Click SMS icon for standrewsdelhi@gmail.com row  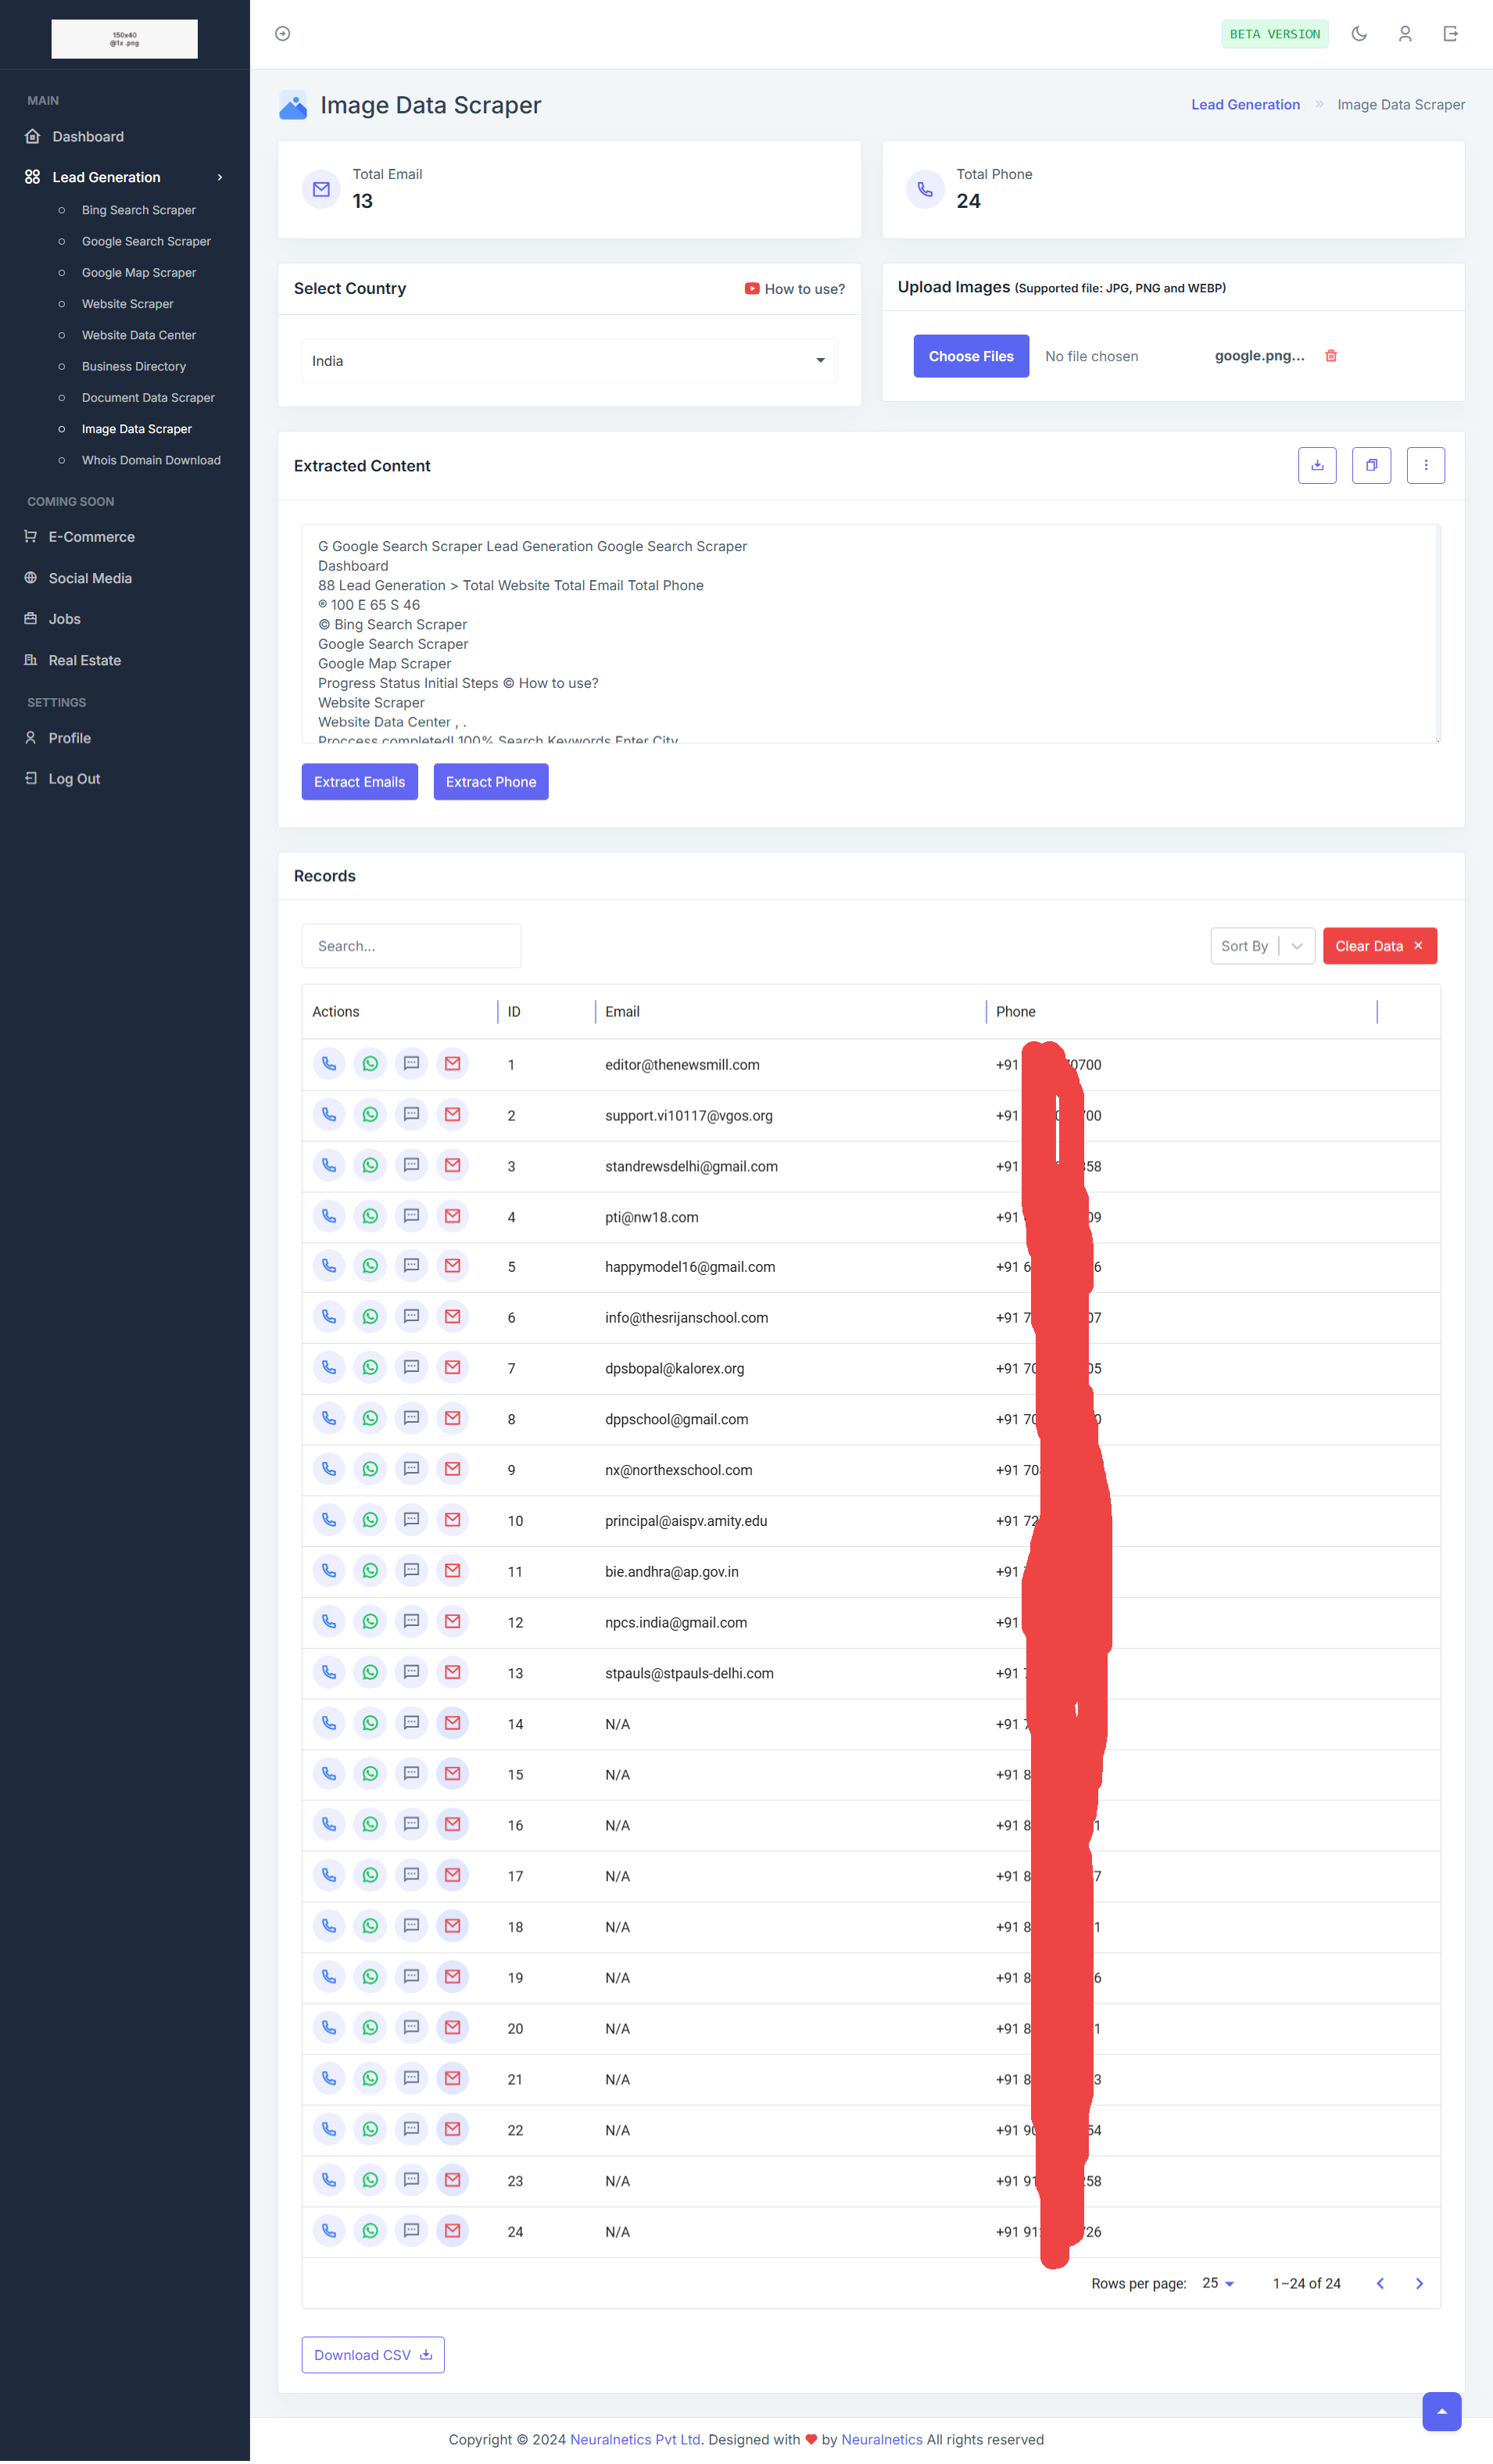coord(411,1166)
